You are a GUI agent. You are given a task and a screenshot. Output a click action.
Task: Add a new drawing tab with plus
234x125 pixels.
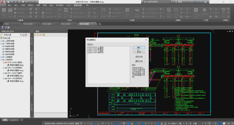pyautogui.click(x=100, y=24)
